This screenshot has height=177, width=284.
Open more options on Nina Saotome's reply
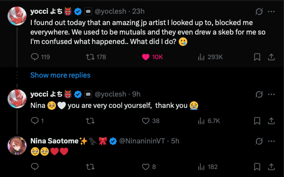click(x=271, y=141)
